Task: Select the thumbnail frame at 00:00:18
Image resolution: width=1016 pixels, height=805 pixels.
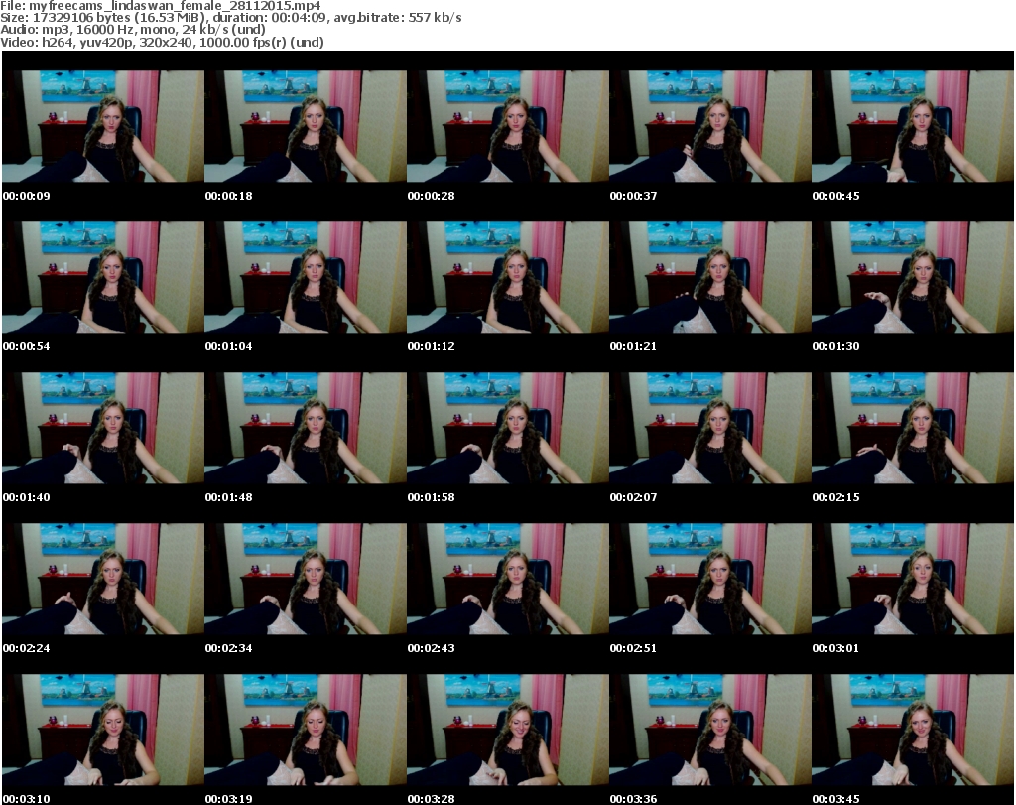Action: [306, 126]
